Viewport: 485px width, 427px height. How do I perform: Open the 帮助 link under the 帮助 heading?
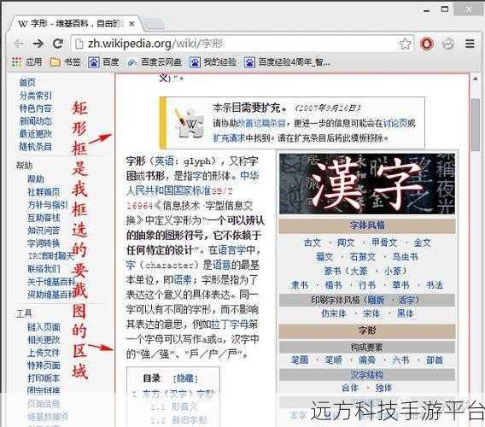36,179
